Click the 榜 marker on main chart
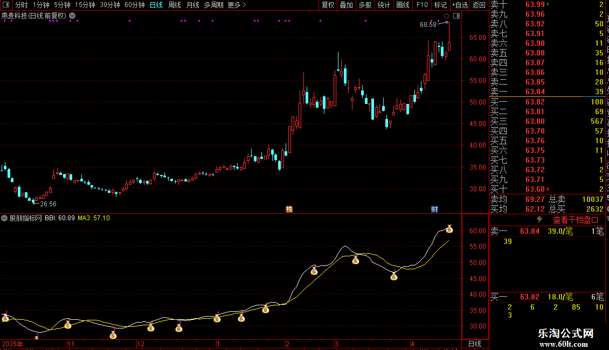The height and width of the screenshot is (350, 609). pyautogui.click(x=289, y=209)
